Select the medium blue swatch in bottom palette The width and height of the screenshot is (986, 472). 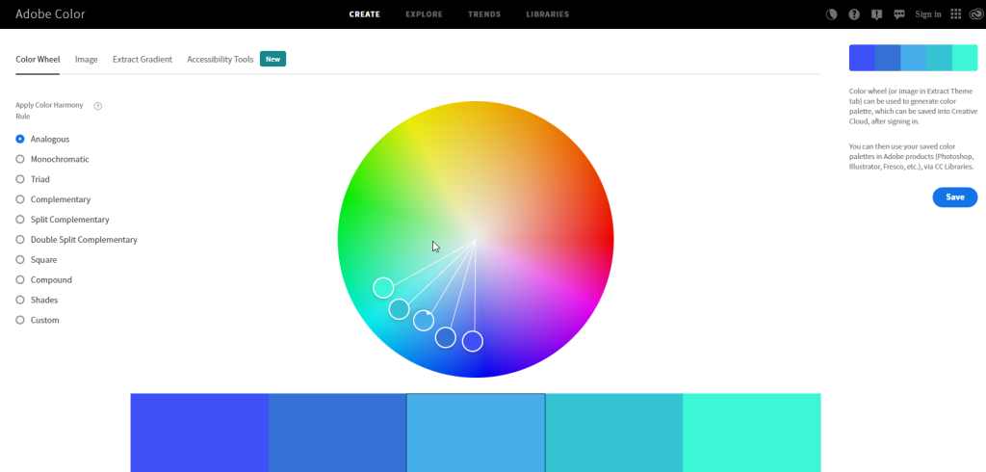pos(338,433)
